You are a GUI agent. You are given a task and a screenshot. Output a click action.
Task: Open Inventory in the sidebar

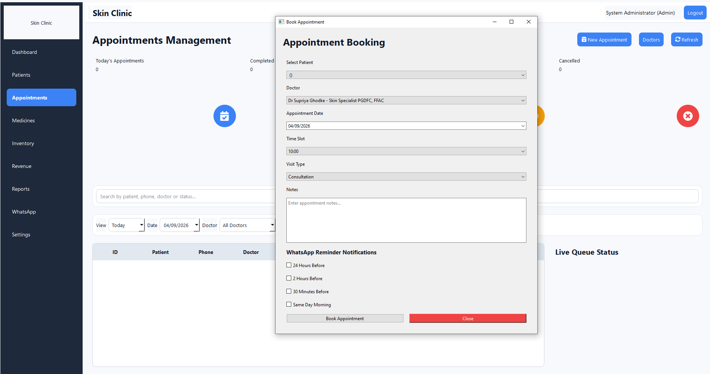click(42, 143)
